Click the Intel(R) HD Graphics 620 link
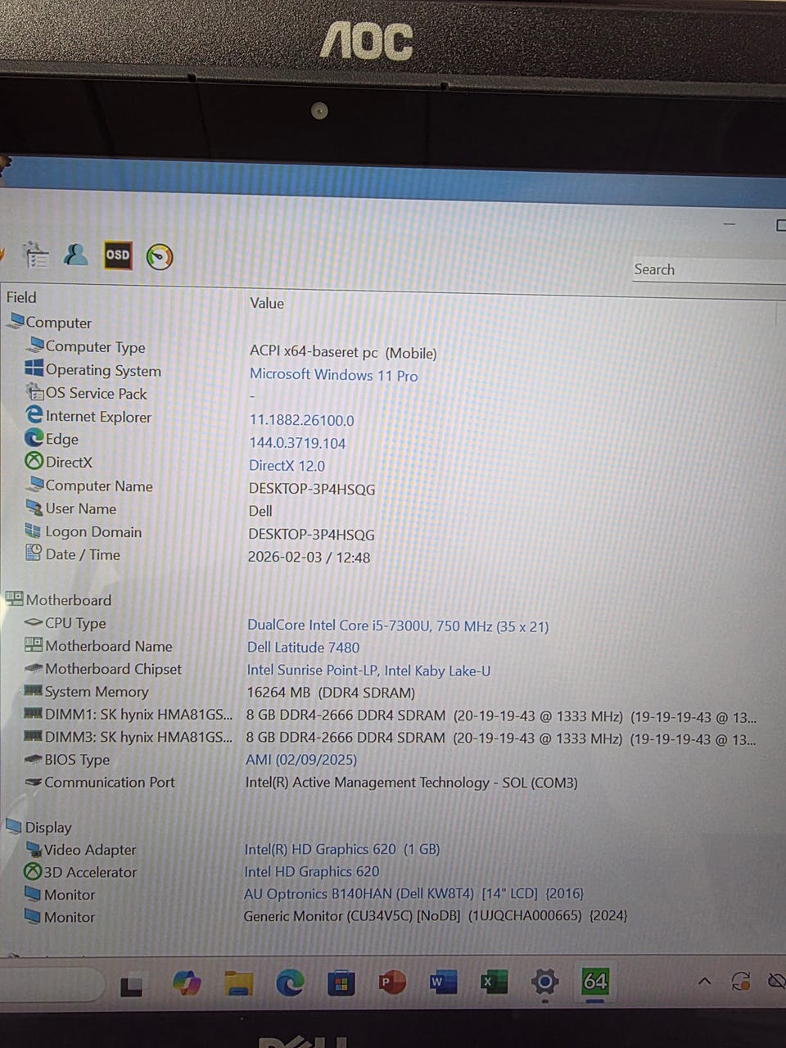 (x=319, y=850)
